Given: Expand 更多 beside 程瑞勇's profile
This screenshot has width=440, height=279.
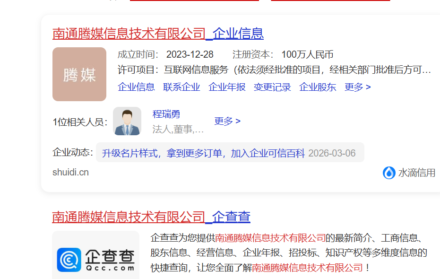Looking at the screenshot, I should (x=227, y=121).
